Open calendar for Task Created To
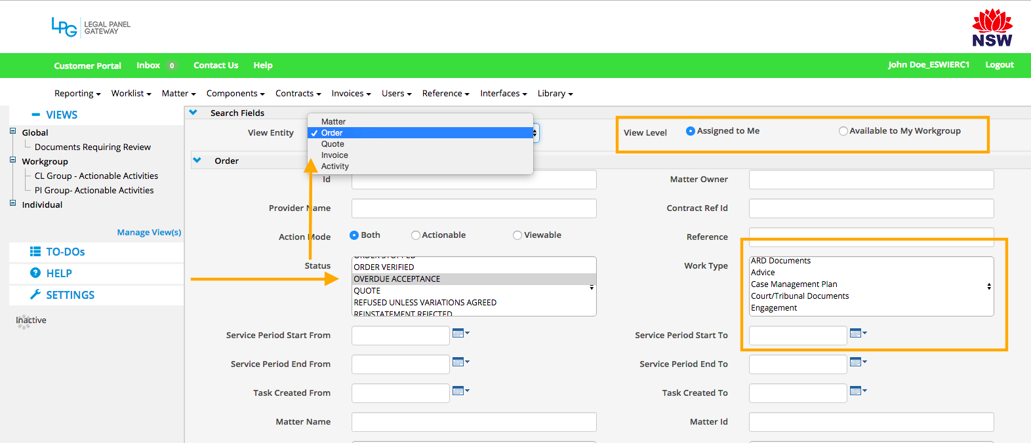Screen dimensions: 1031x443 858,391
